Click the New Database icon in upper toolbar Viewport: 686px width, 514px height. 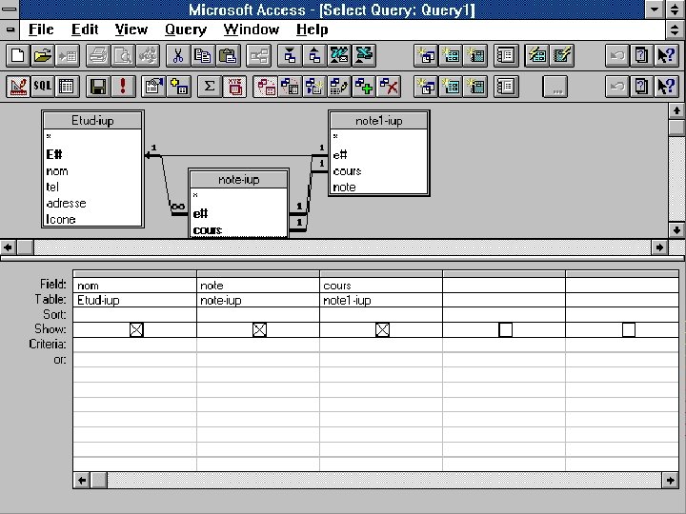tap(18, 55)
